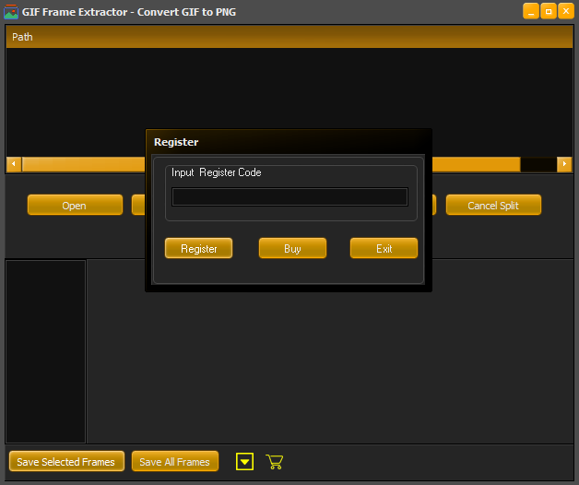The image size is (579, 485).
Task: Click the Register button in dialog
Action: (198, 248)
